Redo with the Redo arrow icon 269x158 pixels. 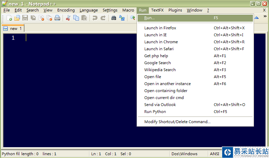tap(103, 18)
